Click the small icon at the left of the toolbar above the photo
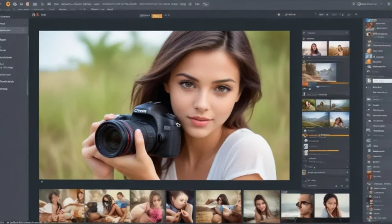 [x=34, y=15]
